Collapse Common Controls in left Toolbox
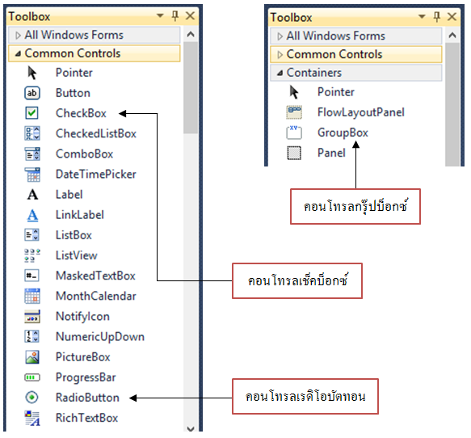The image size is (471, 438). (18, 54)
